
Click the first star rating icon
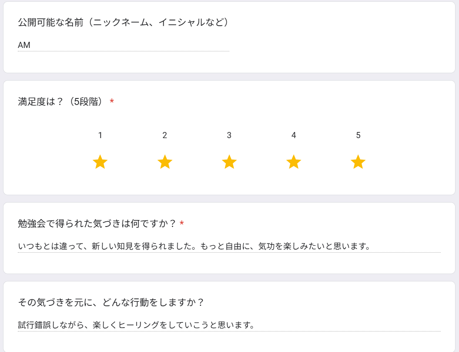tap(100, 162)
